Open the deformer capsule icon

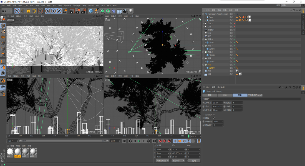pos(114,11)
